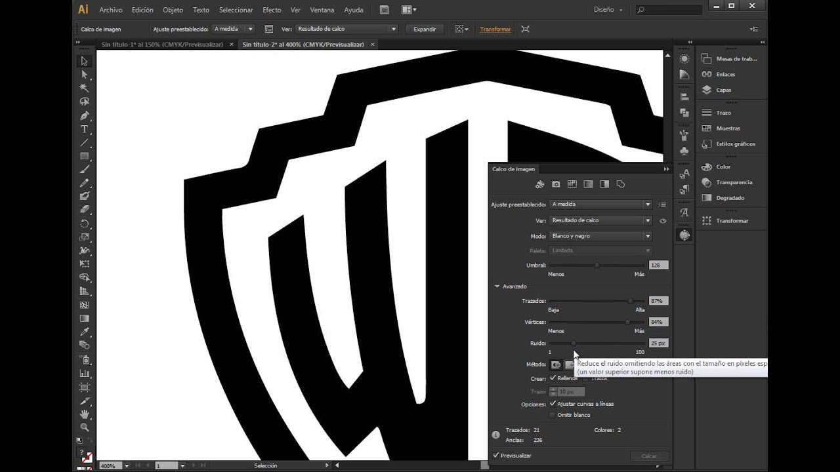
Task: Enable the Omitir blanco checkbox
Action: click(x=553, y=414)
